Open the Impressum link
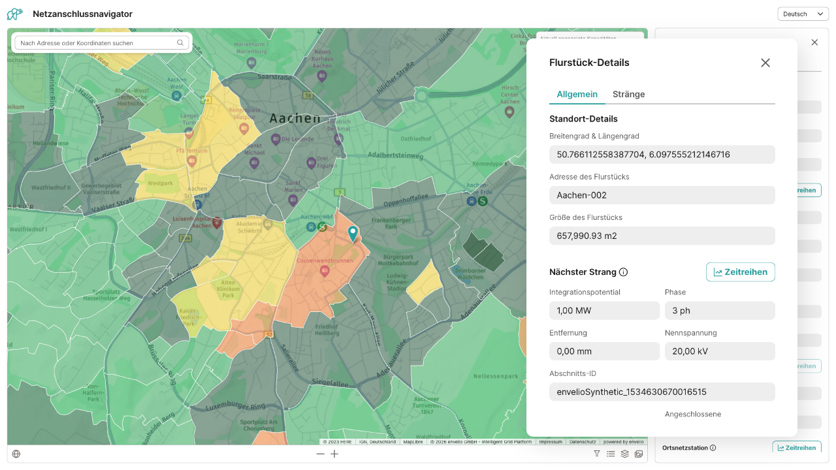Viewport: 836px width, 470px height. [x=551, y=442]
